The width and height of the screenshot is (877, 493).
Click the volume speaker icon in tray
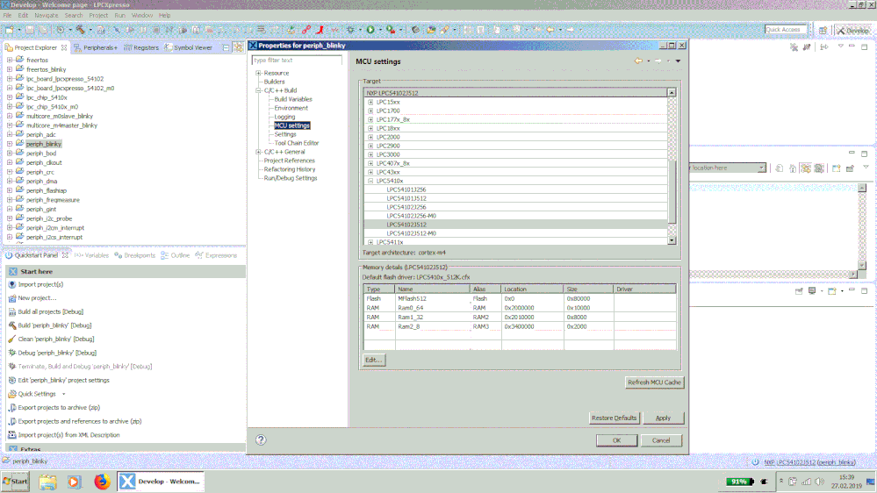pyautogui.click(x=819, y=482)
